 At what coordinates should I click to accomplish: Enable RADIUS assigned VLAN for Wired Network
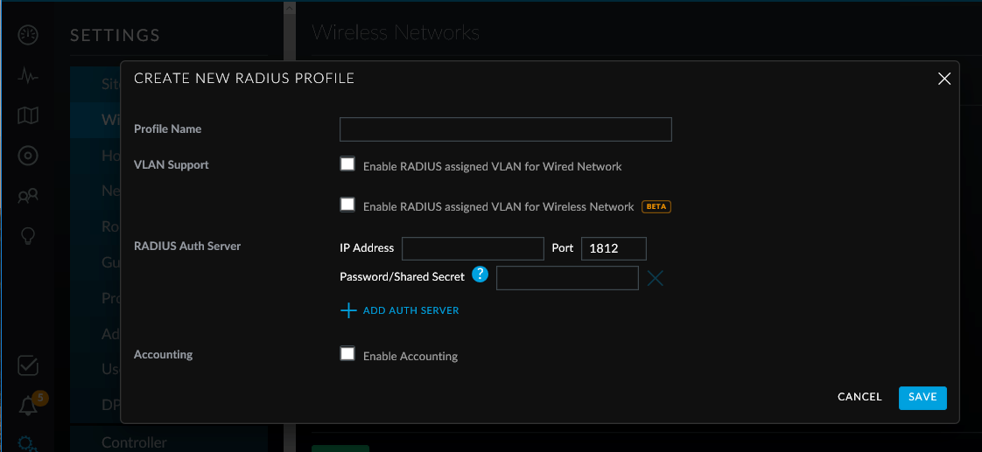tap(347, 164)
